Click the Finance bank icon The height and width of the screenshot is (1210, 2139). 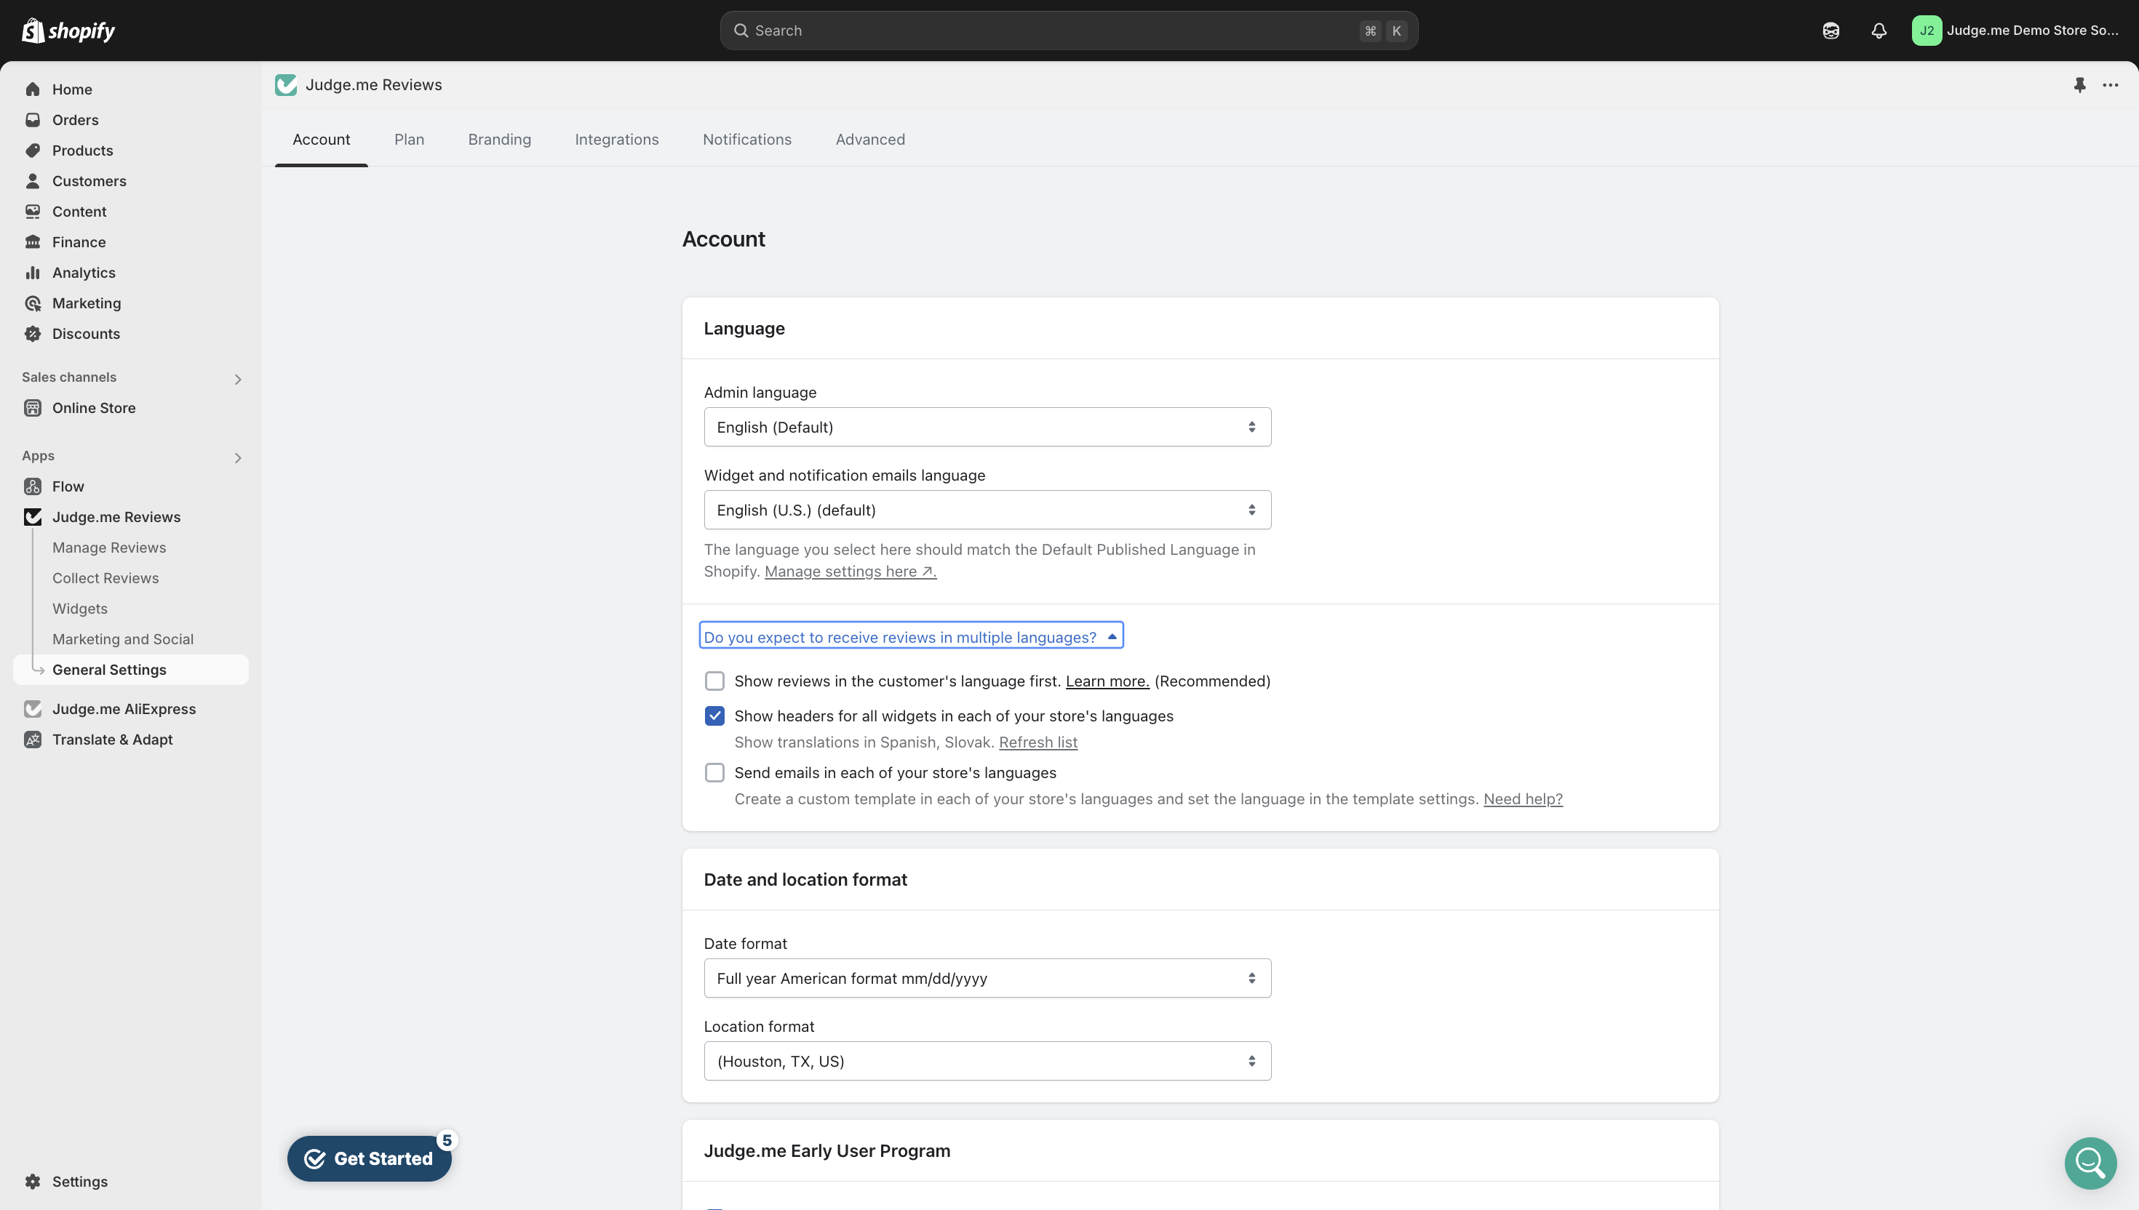click(x=33, y=242)
